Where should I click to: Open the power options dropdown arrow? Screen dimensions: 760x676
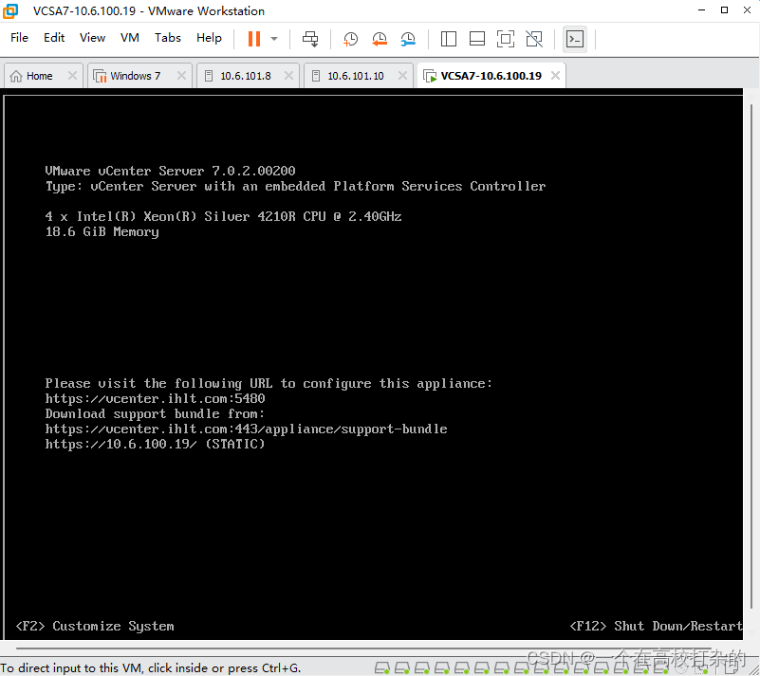tap(274, 39)
